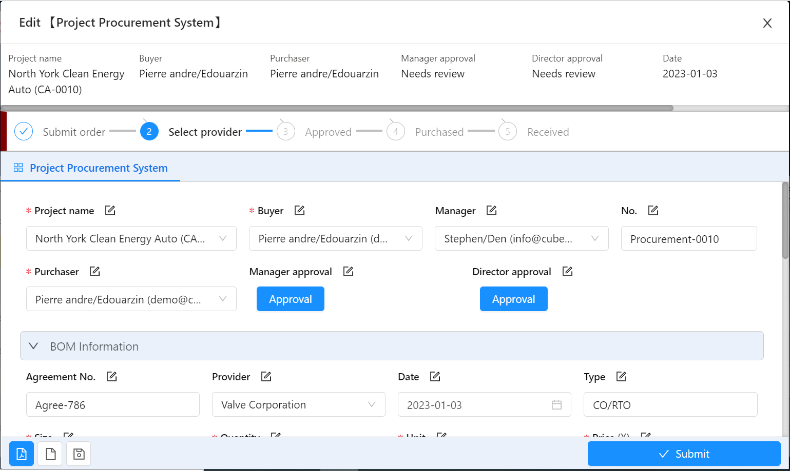The height and width of the screenshot is (471, 790).
Task: Click the edit icon next to Purchaser
Action: [x=94, y=272]
